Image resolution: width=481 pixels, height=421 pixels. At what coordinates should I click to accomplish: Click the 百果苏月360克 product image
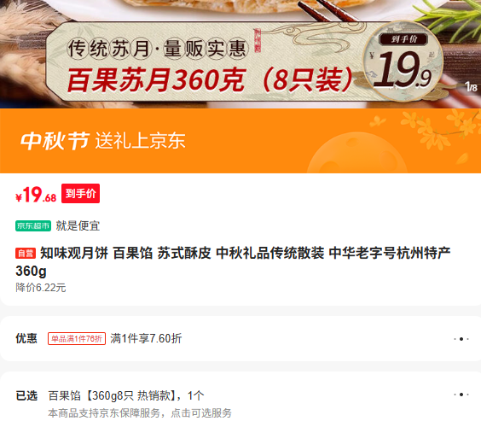pyautogui.click(x=240, y=54)
